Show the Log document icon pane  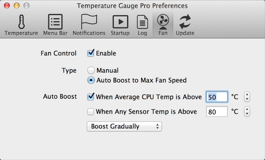click(x=142, y=22)
